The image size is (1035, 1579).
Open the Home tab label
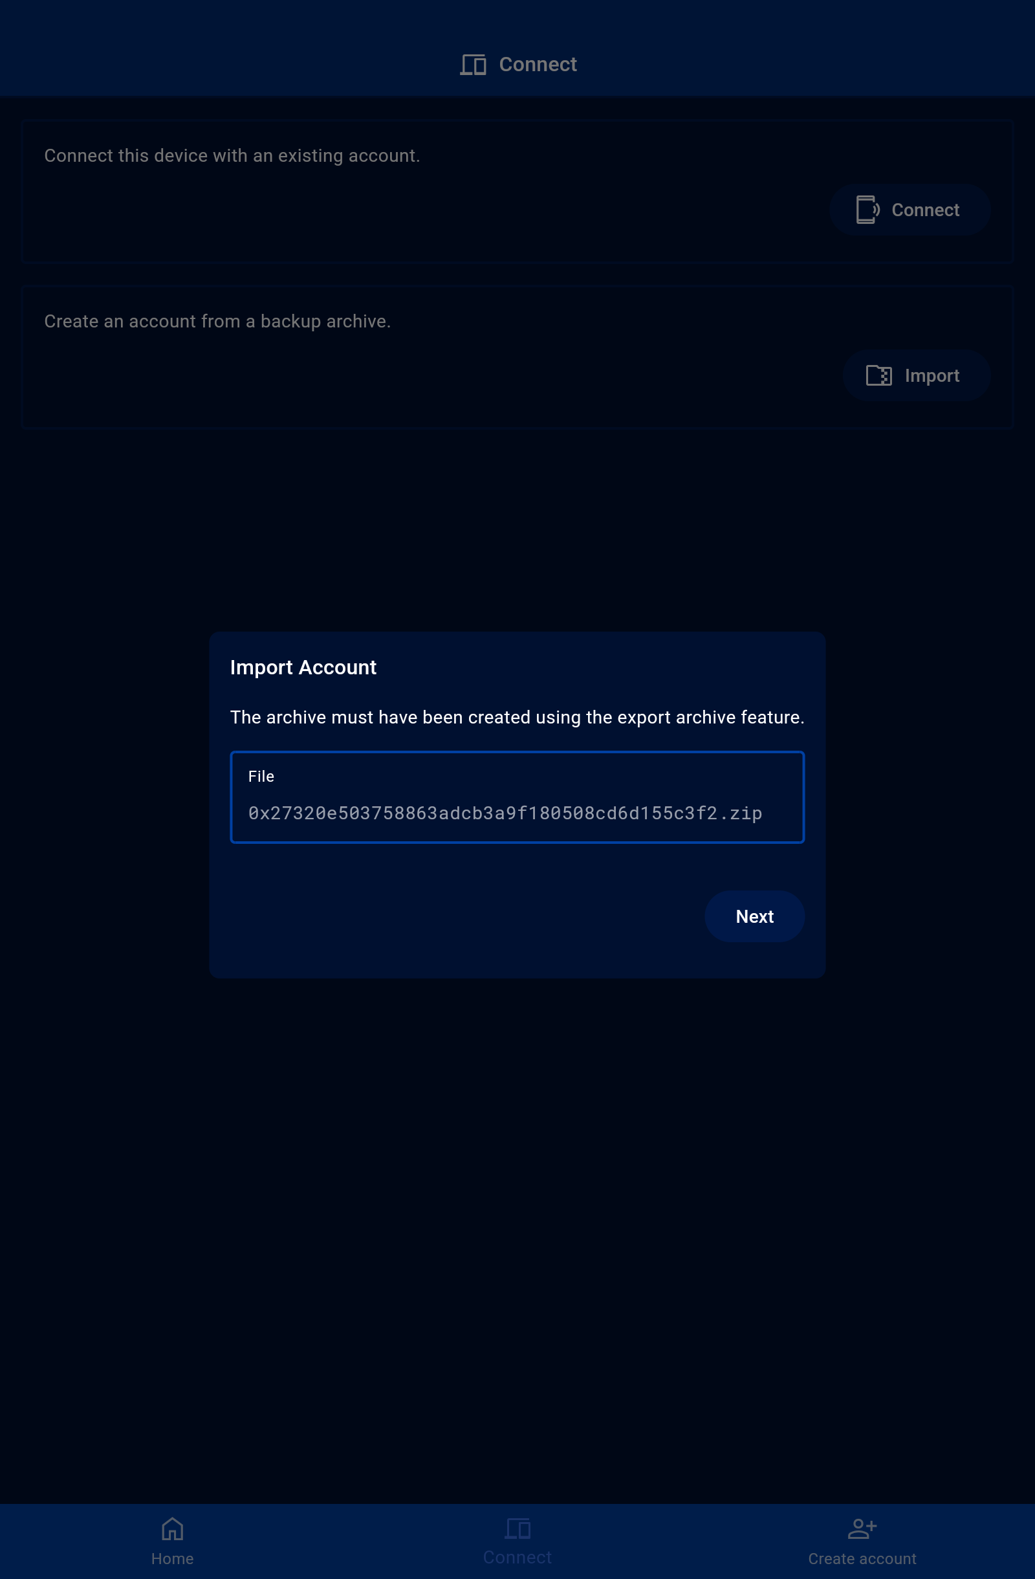point(172,1558)
